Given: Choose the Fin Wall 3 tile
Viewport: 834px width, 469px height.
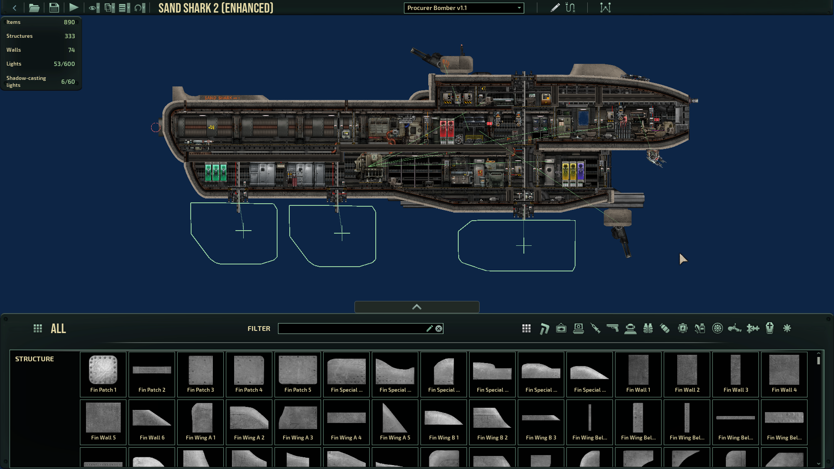Looking at the screenshot, I should point(736,374).
